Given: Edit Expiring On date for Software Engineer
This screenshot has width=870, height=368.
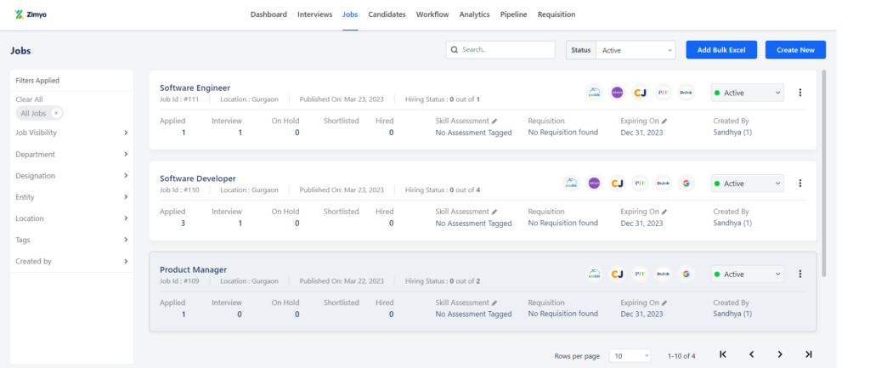Looking at the screenshot, I should 665,122.
